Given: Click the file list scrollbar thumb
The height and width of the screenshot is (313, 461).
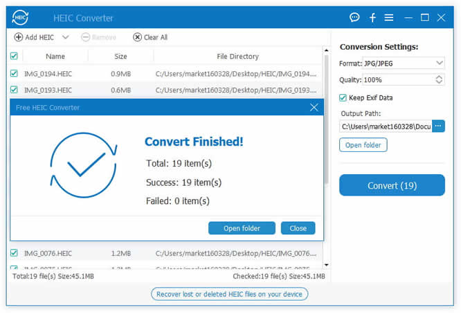Looking at the screenshot, I should [326, 120].
